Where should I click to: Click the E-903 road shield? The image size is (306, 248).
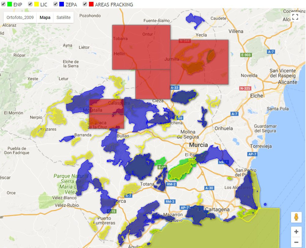(246, 55)
